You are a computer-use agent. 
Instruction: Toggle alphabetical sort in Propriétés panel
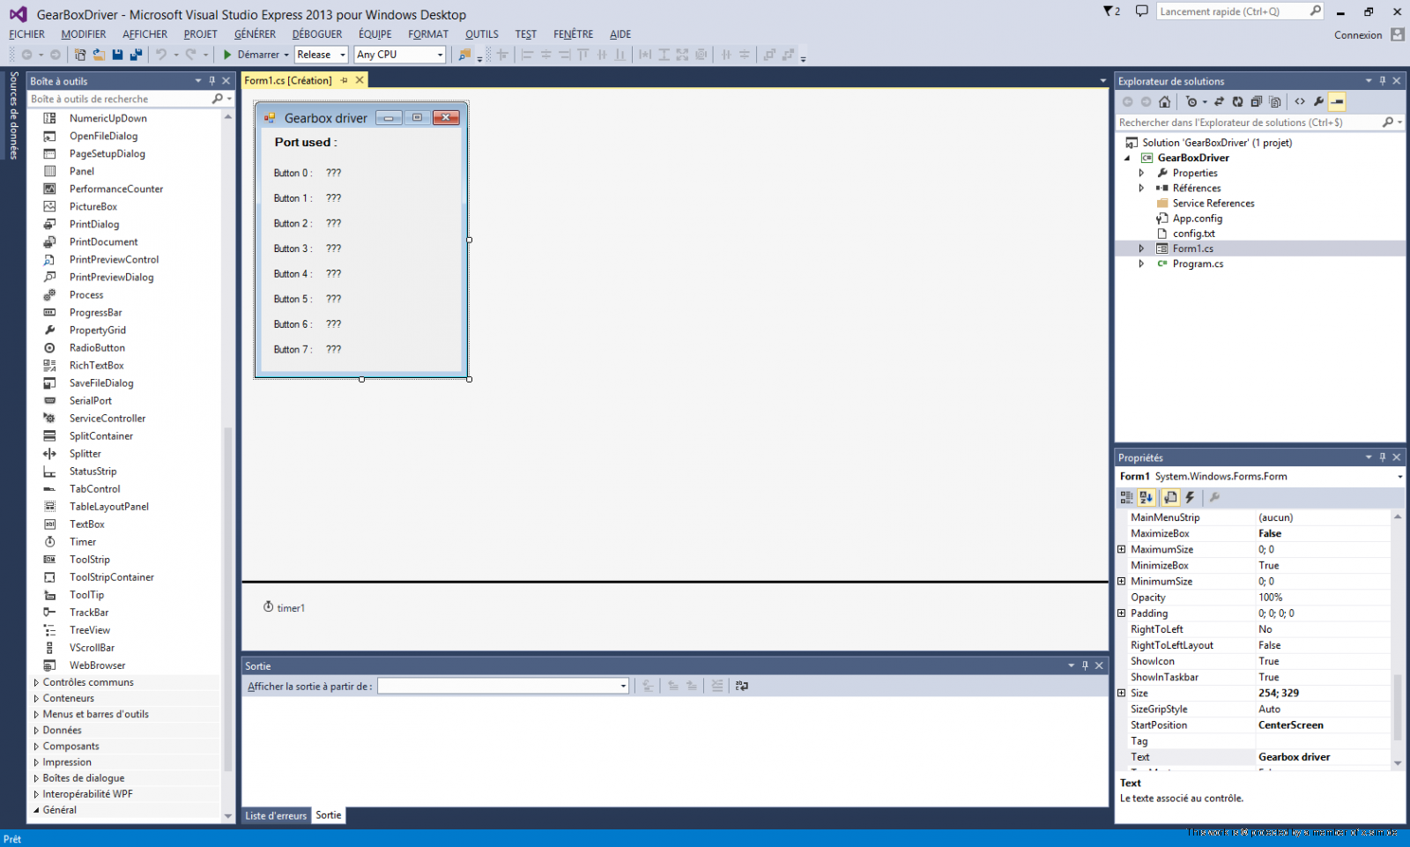[1146, 498]
